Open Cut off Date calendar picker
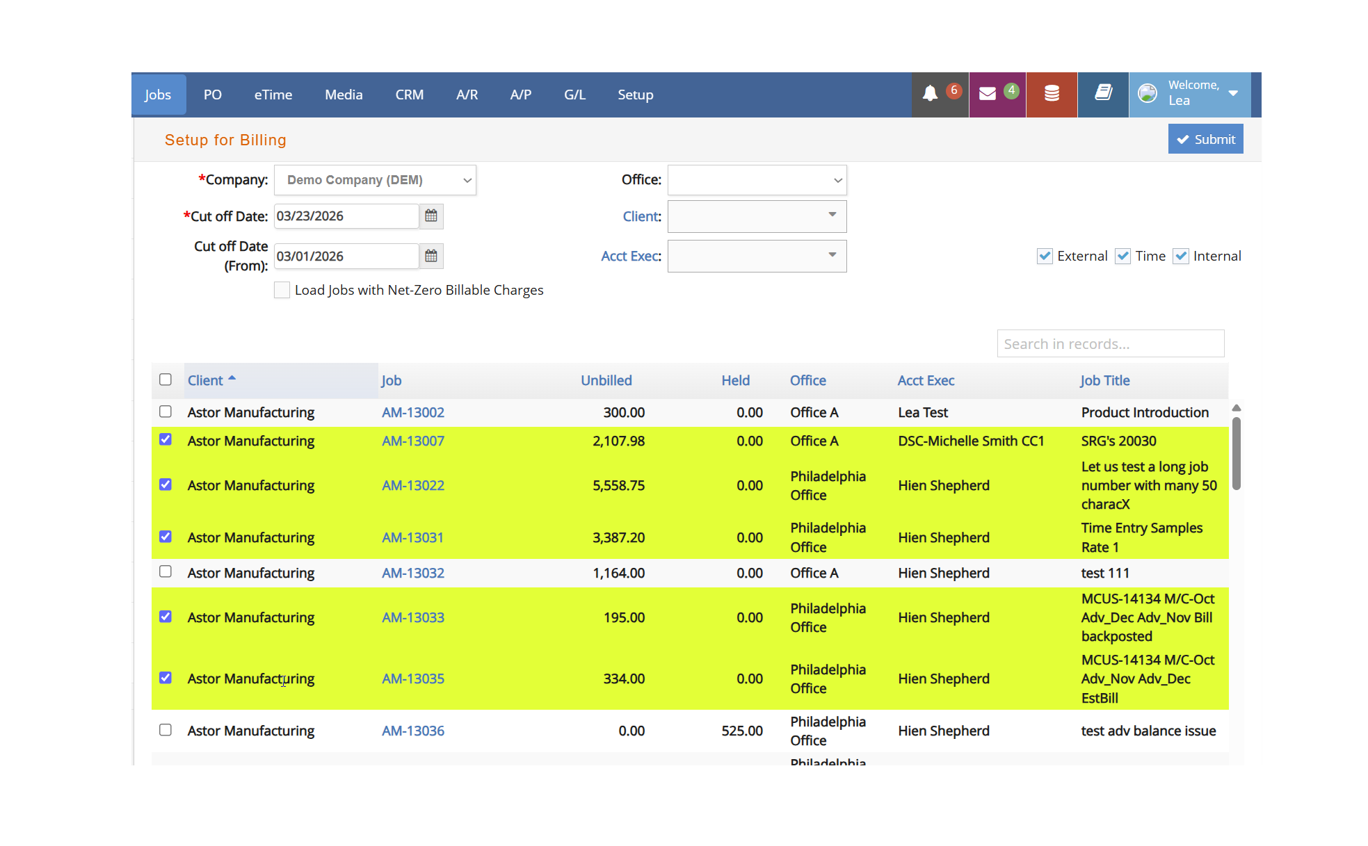The image size is (1368, 846). pos(431,216)
